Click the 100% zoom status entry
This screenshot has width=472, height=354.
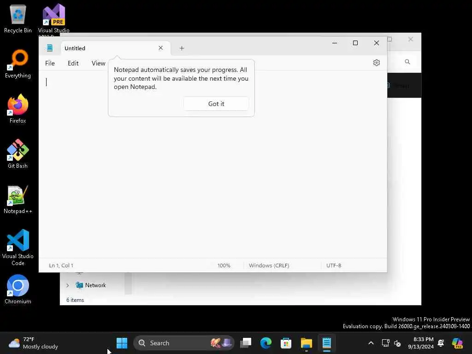point(224,265)
